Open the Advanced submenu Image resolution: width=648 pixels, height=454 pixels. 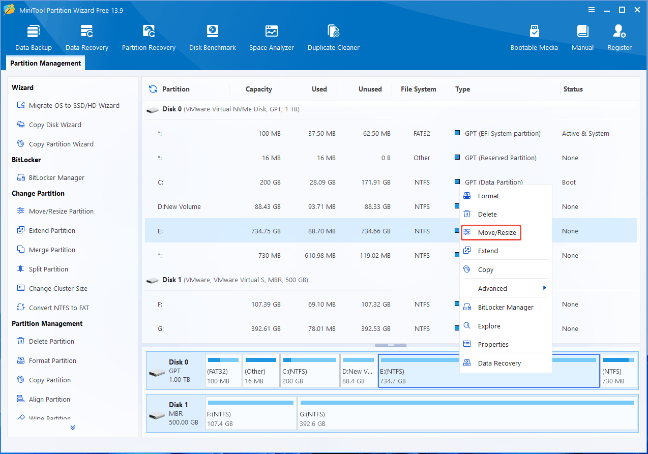pyautogui.click(x=506, y=288)
